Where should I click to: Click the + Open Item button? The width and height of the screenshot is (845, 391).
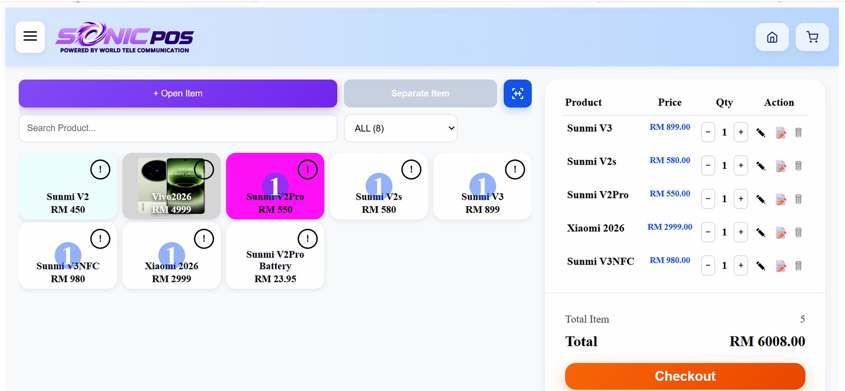pyautogui.click(x=178, y=93)
